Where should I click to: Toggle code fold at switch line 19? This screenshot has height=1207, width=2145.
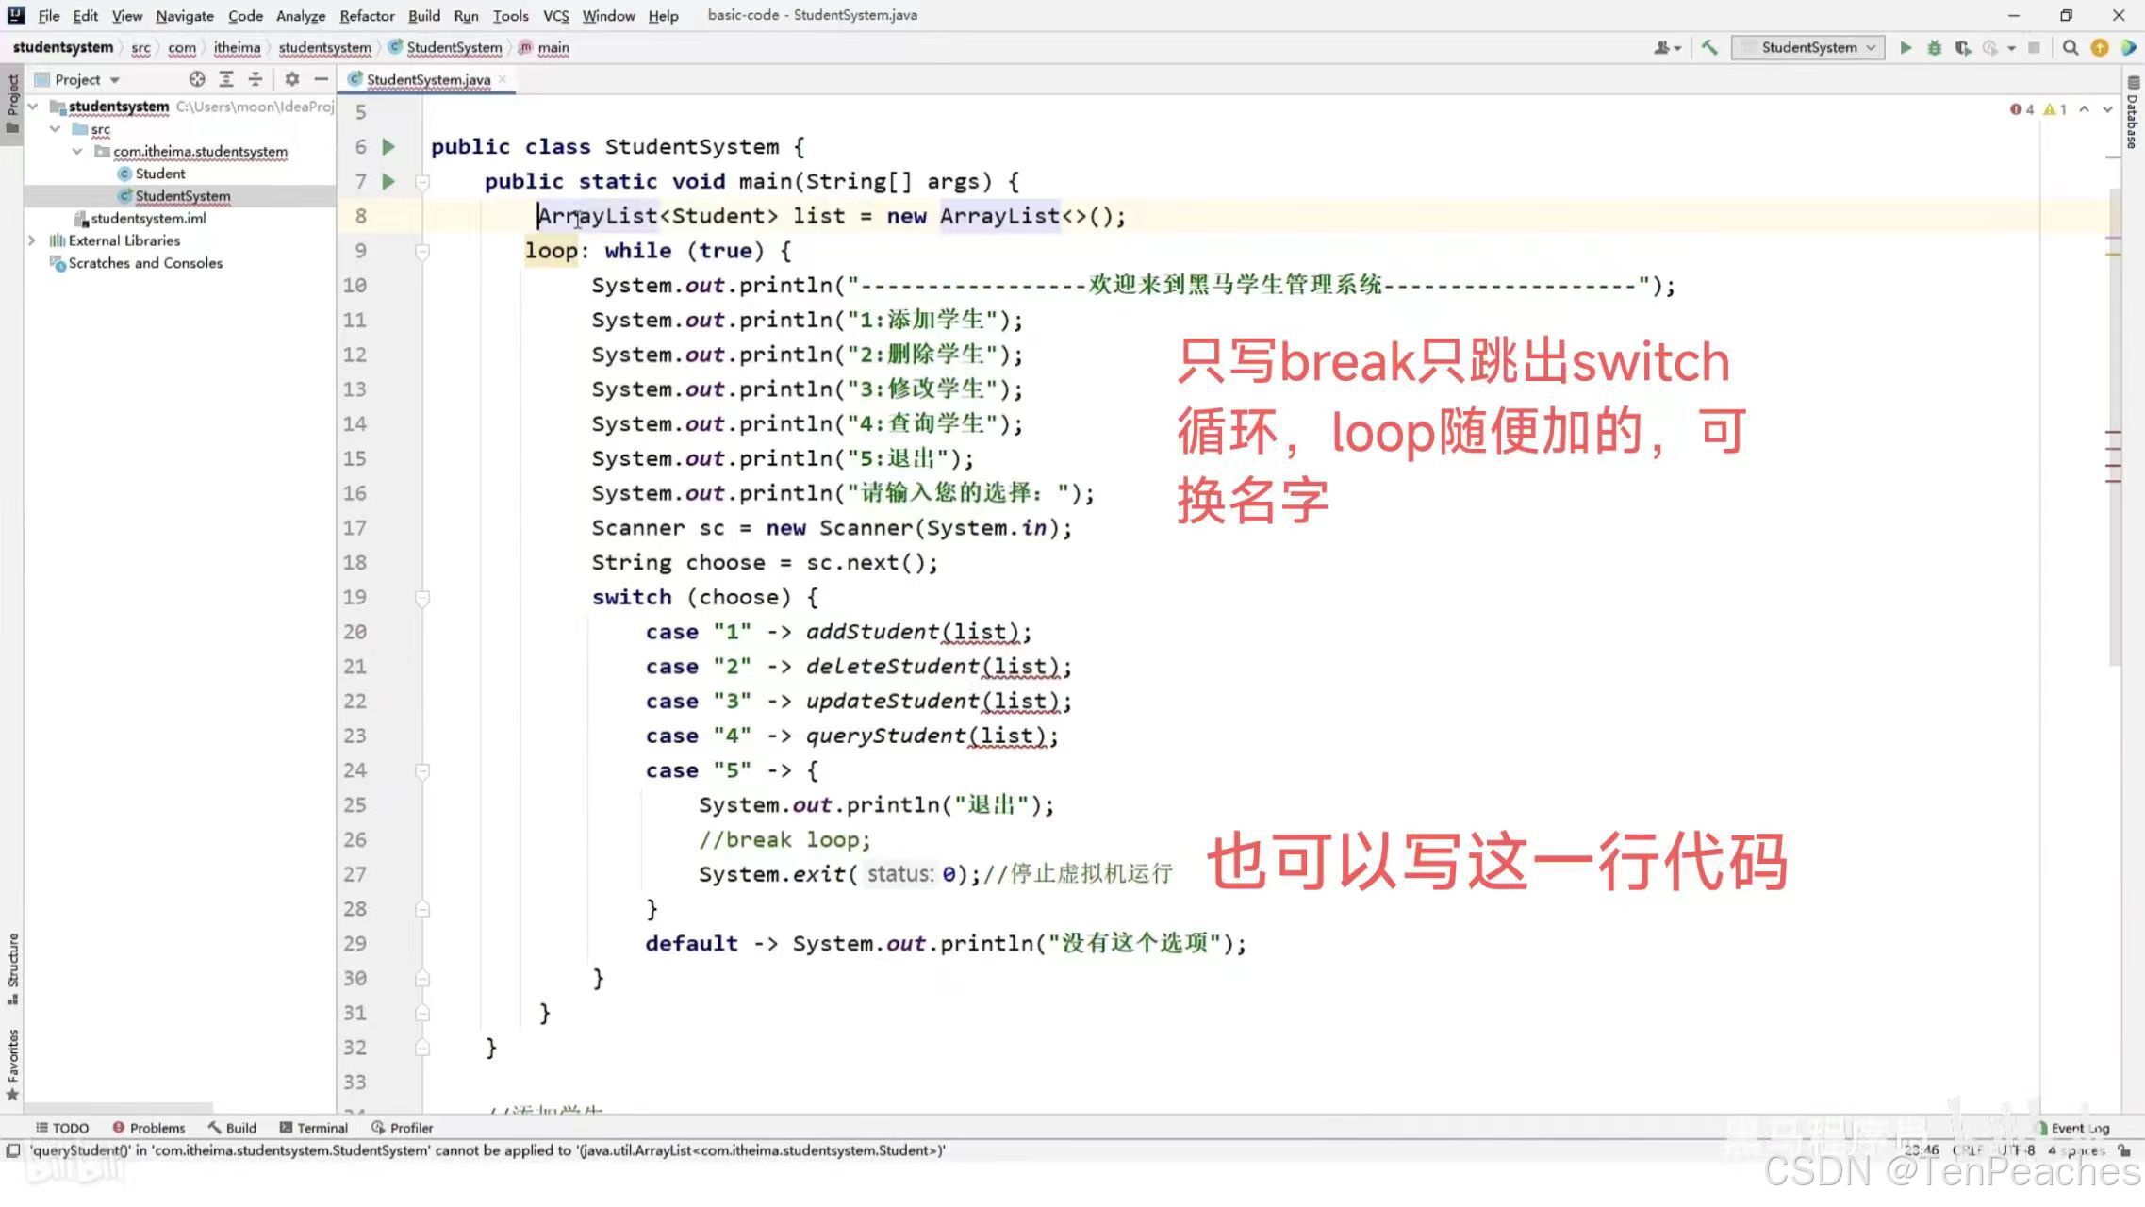[x=422, y=598]
